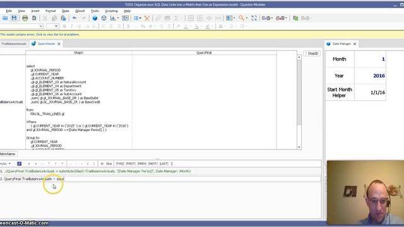Click the yellow model errors warning bar
Screen dimensions: 404x227
click(x=202, y=34)
